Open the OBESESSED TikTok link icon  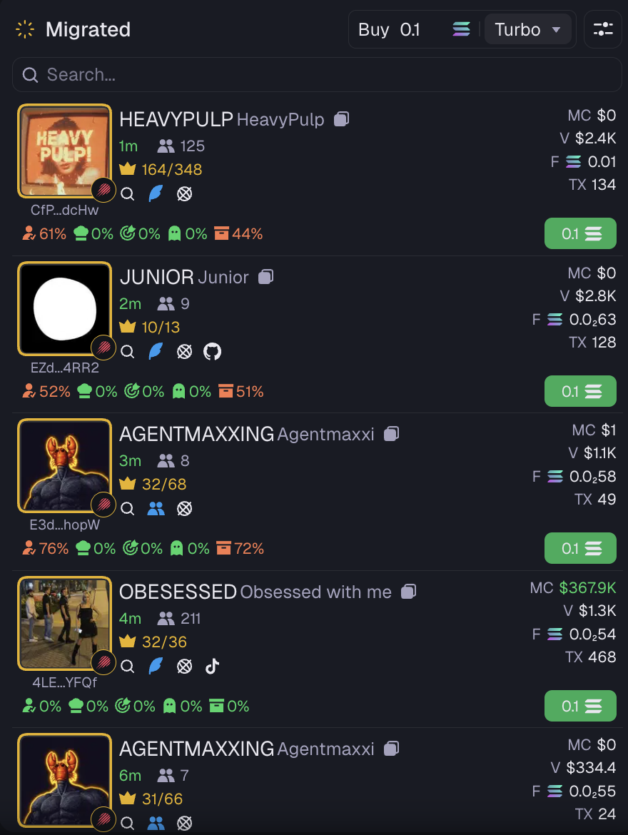[212, 666]
